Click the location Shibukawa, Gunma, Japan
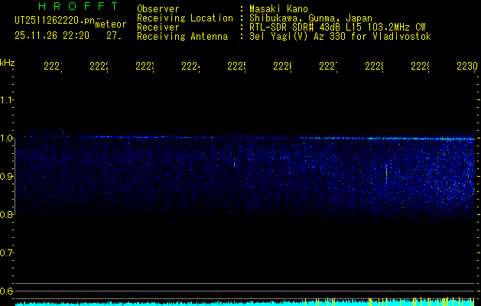The width and height of the screenshot is (481, 306). (x=311, y=18)
